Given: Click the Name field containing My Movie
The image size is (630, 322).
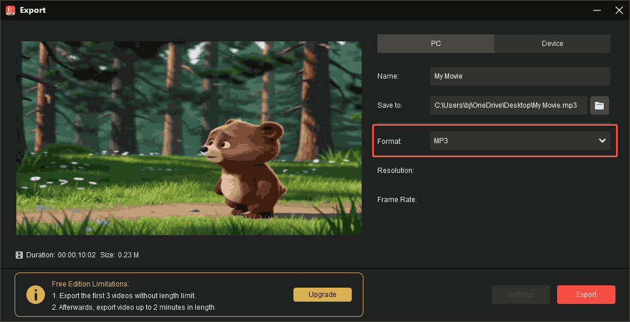Looking at the screenshot, I should 520,76.
